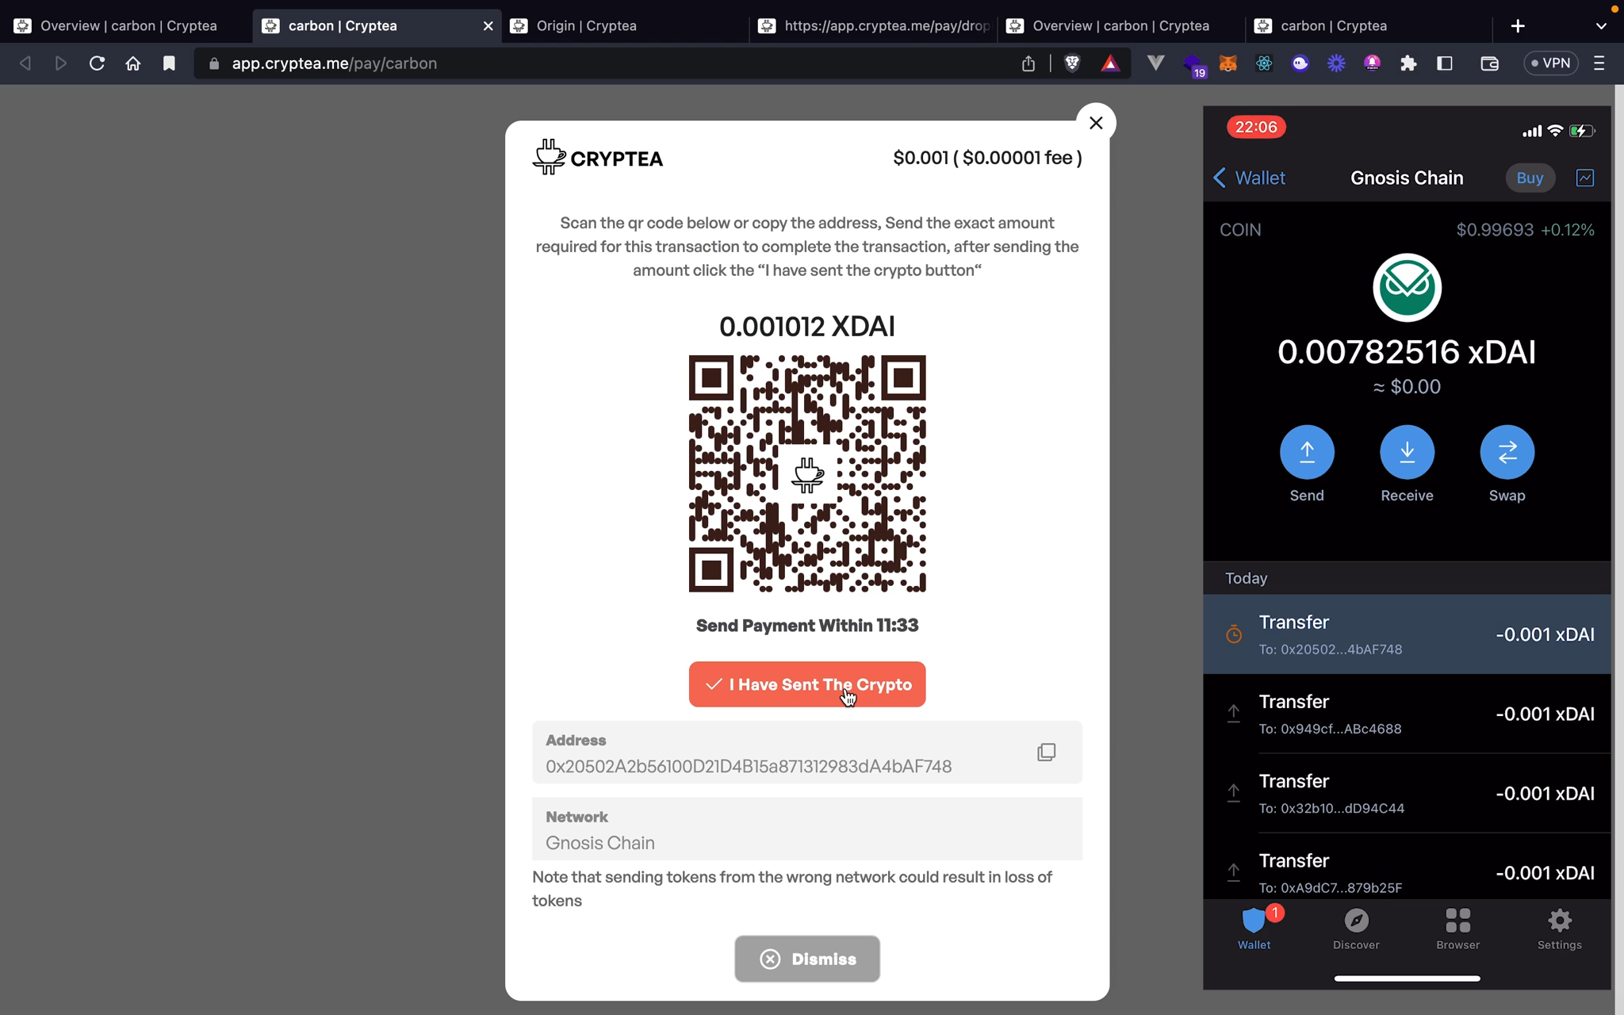Select the wallet address field

pyautogui.click(x=806, y=753)
